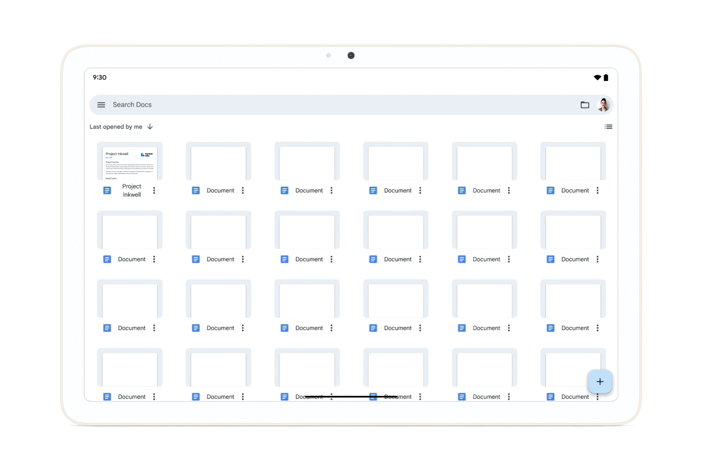This screenshot has height=468, width=703.
Task: Click the Docs file icon beside Project Inkwell
Action: point(107,190)
